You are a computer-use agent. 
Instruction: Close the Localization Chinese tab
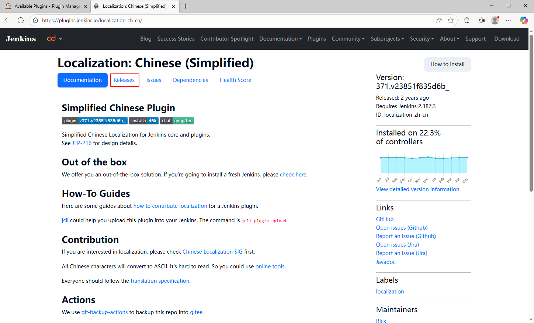(x=173, y=6)
